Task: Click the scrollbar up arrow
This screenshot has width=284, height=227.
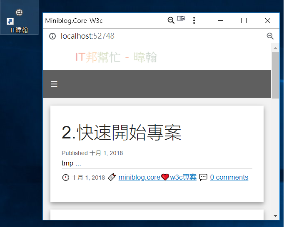Action: tap(276, 48)
